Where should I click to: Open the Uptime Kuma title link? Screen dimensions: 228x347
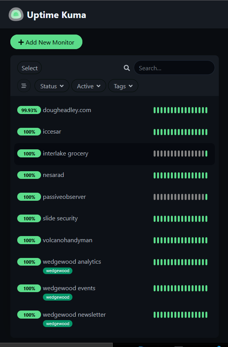click(x=56, y=15)
